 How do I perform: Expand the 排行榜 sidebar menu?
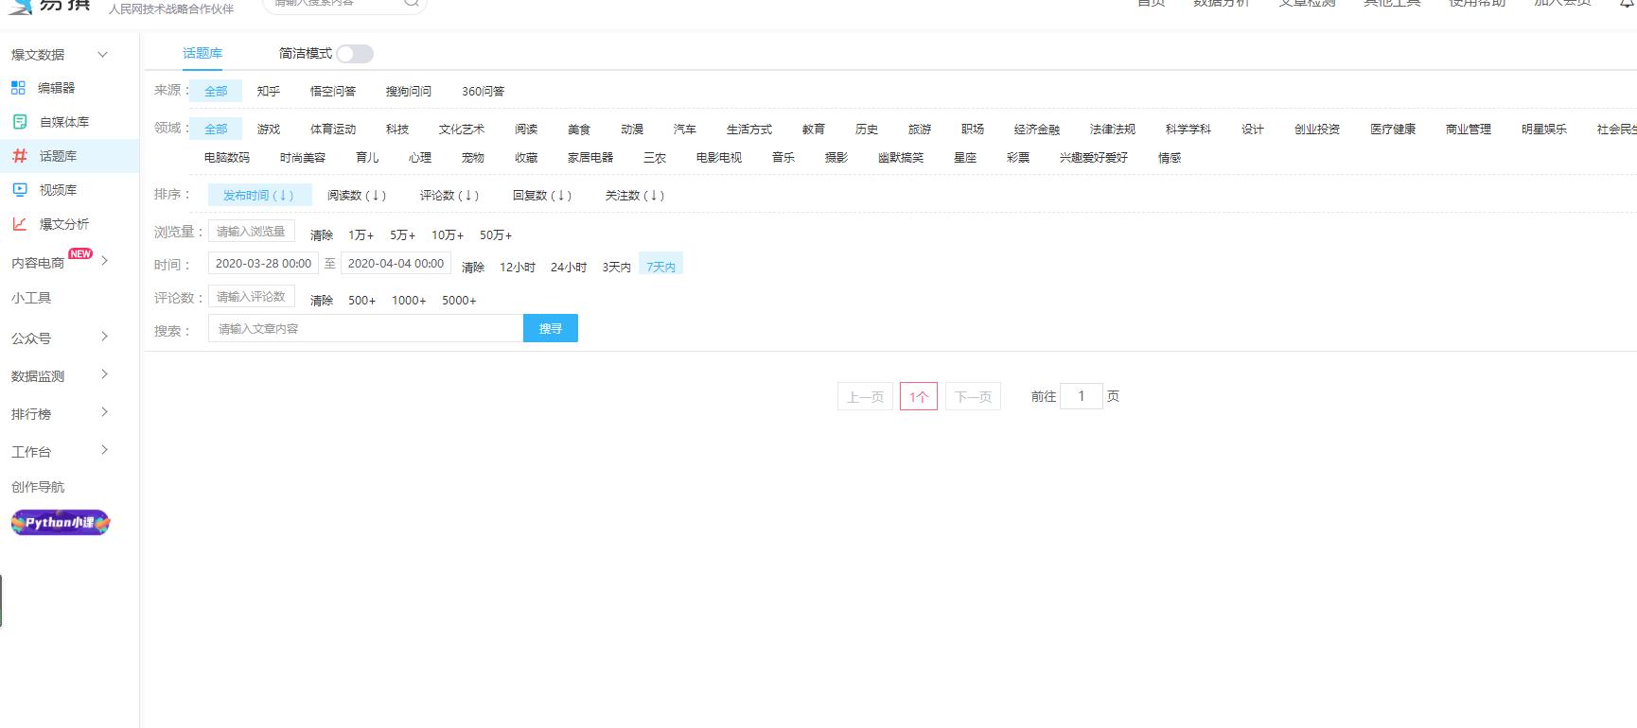pos(105,412)
